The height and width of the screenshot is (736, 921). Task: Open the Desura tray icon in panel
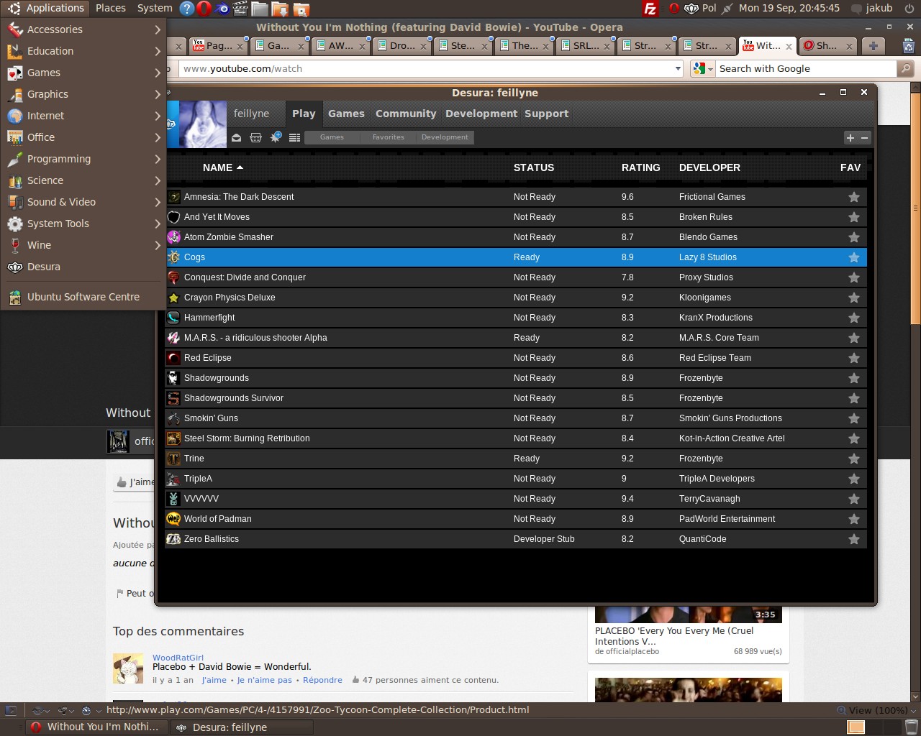[x=691, y=9]
